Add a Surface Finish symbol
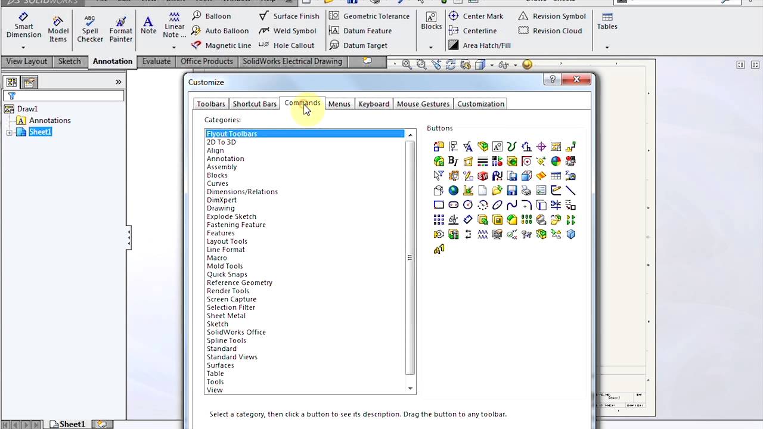This screenshot has width=763, height=429. coord(289,16)
